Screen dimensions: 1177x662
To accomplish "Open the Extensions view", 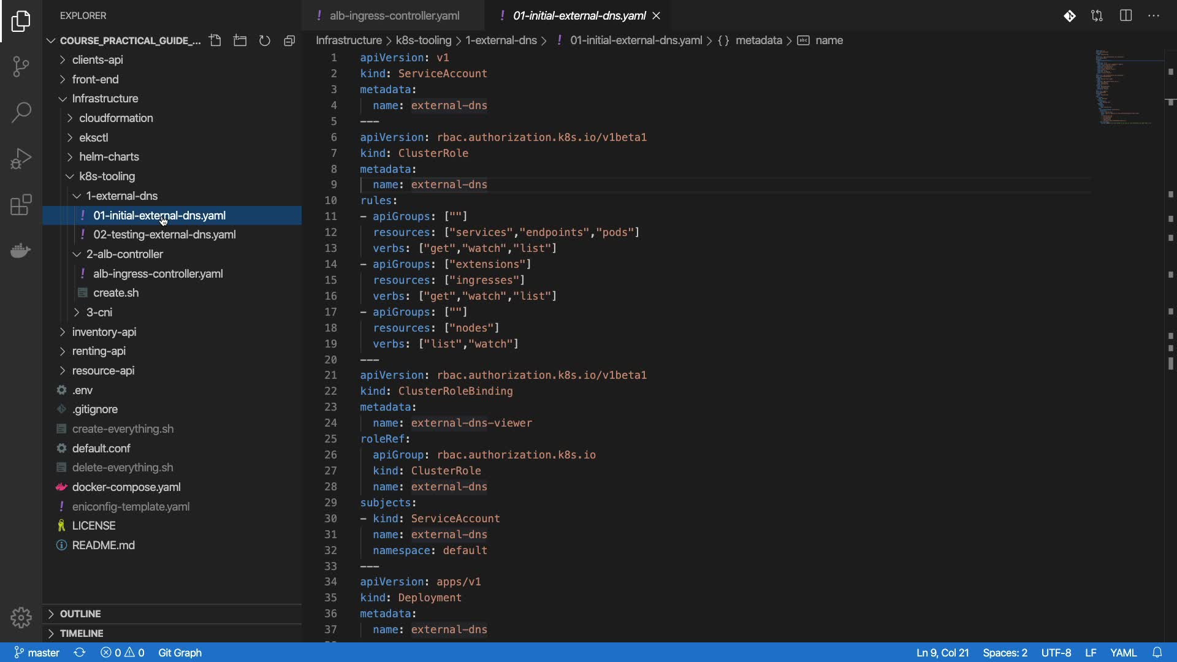I will click(21, 205).
